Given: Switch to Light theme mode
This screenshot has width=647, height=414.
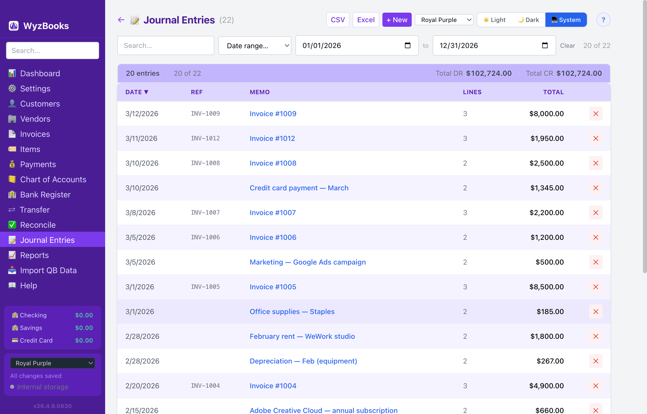Looking at the screenshot, I should [x=494, y=20].
